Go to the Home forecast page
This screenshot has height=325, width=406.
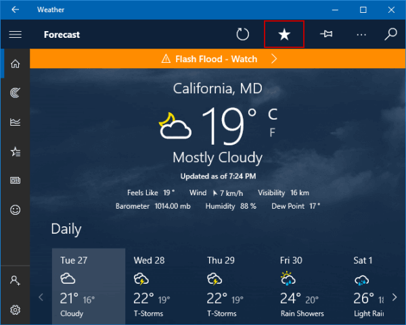[x=16, y=64]
